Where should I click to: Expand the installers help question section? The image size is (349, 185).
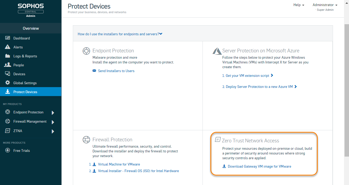pyautogui.click(x=120, y=34)
